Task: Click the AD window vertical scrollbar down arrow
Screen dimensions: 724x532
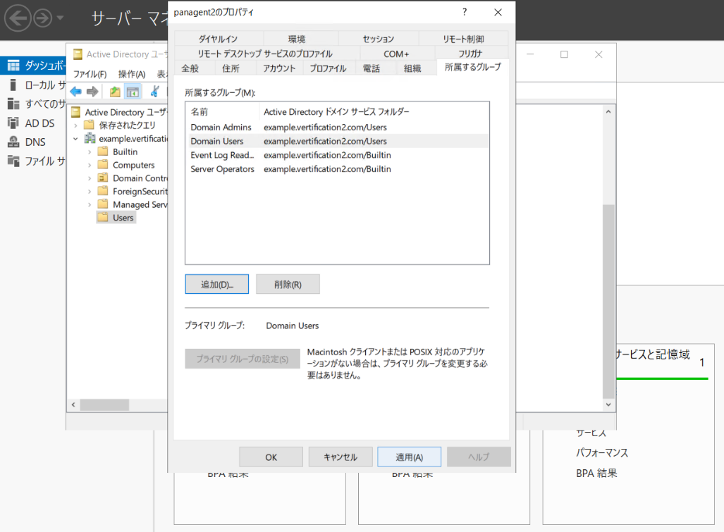Action: (x=608, y=404)
